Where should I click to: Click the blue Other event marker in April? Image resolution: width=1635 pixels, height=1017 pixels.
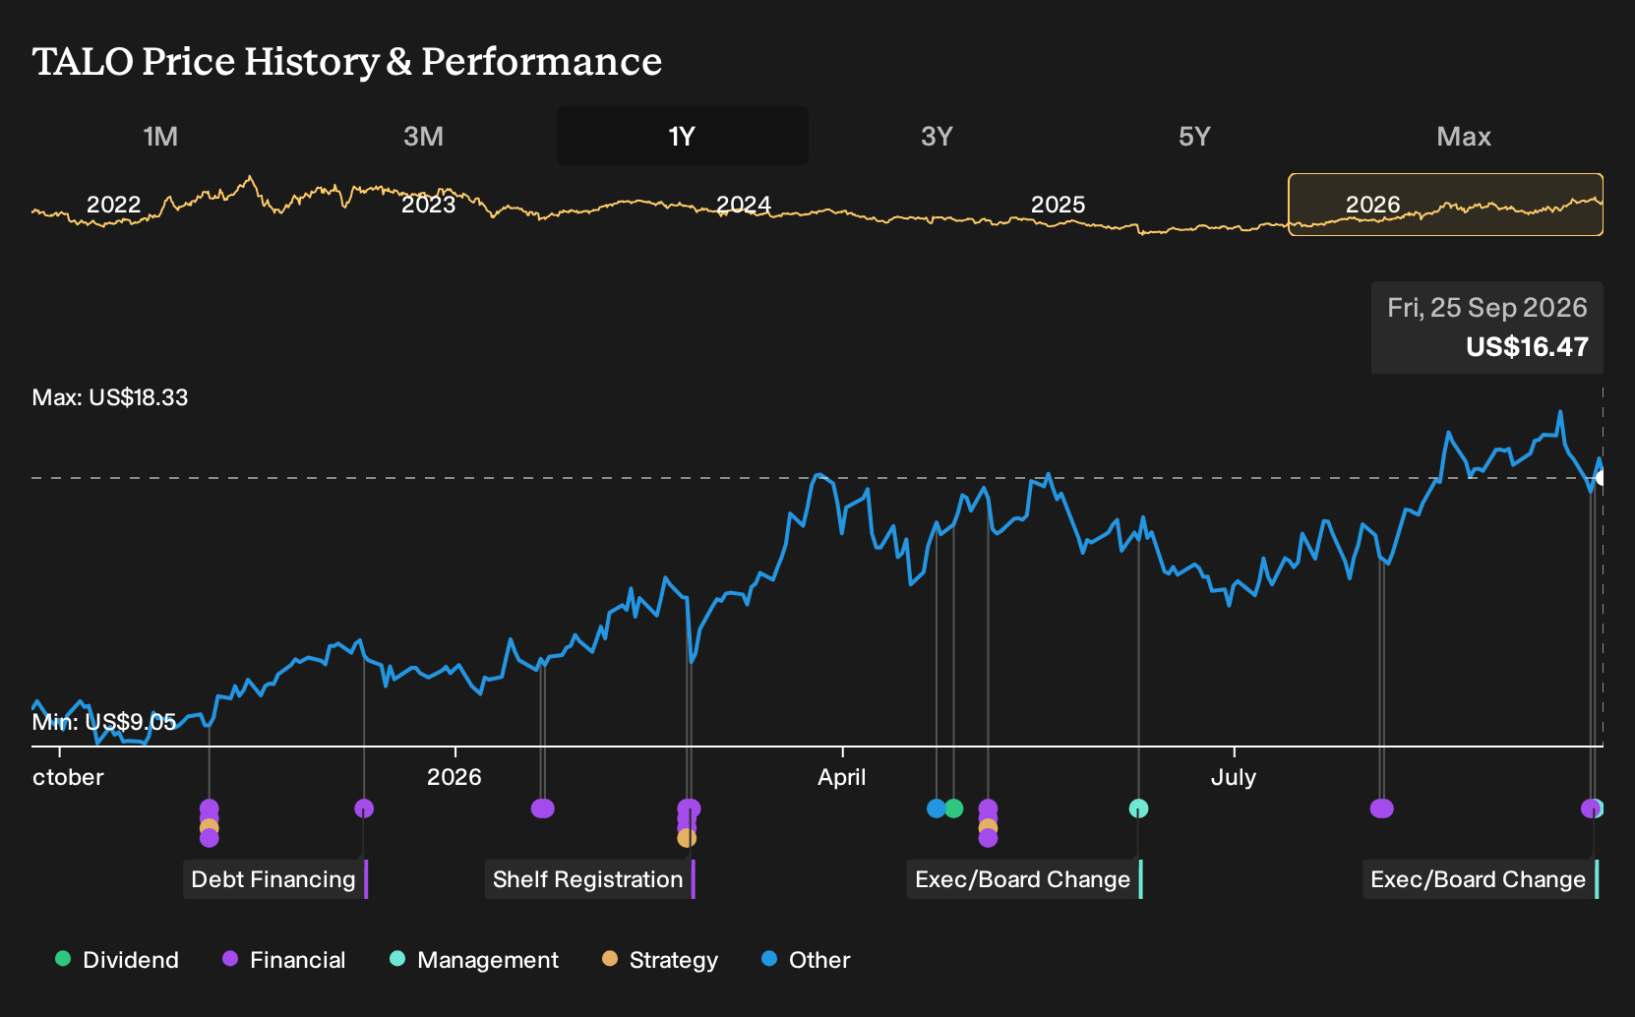[x=937, y=808]
